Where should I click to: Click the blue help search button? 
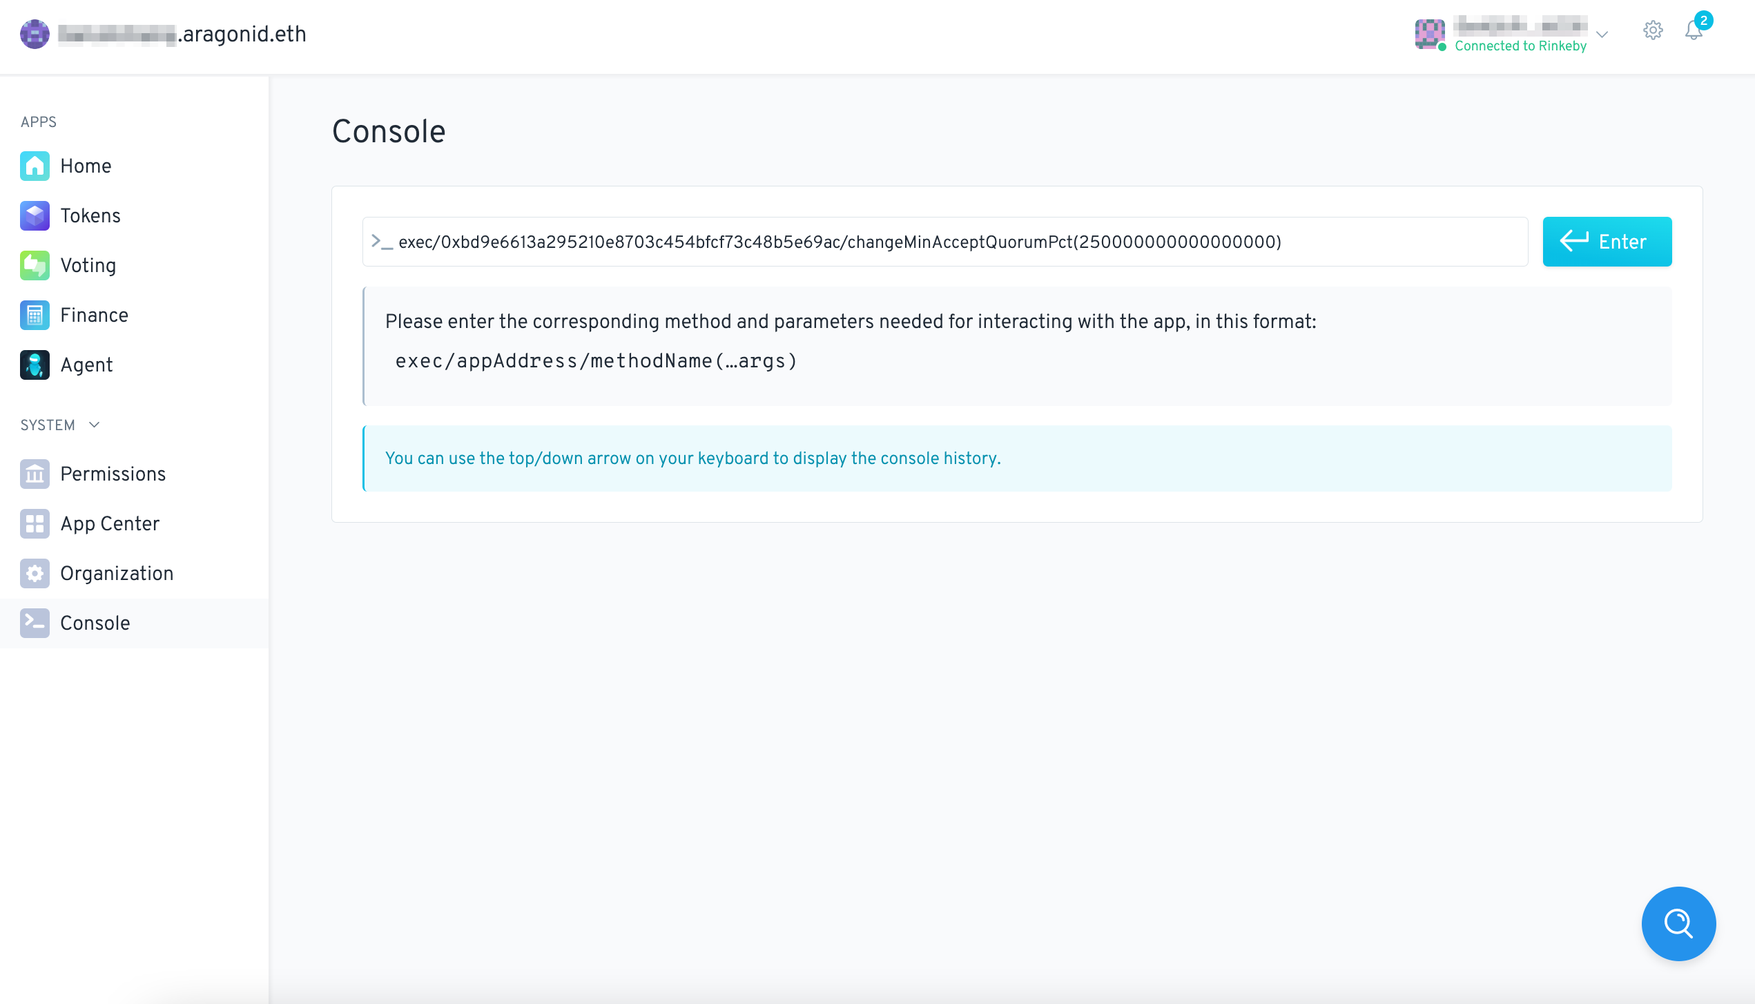(x=1678, y=923)
